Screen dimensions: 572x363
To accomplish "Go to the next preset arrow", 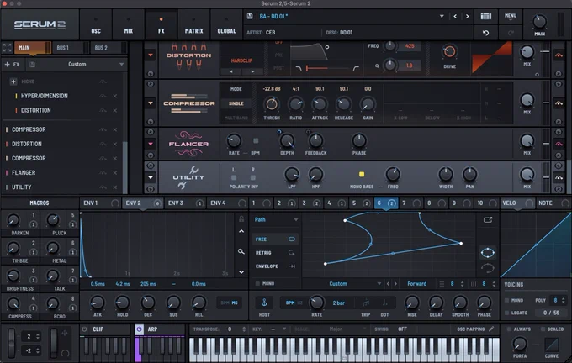I will tap(467, 17).
